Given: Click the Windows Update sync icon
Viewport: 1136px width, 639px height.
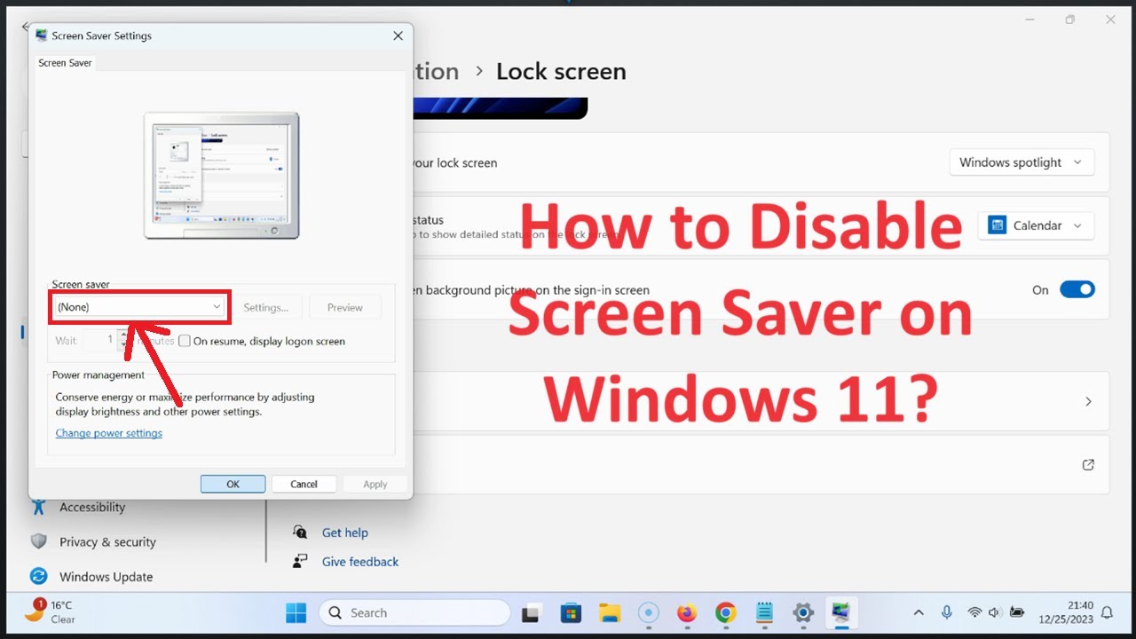Looking at the screenshot, I should point(38,577).
